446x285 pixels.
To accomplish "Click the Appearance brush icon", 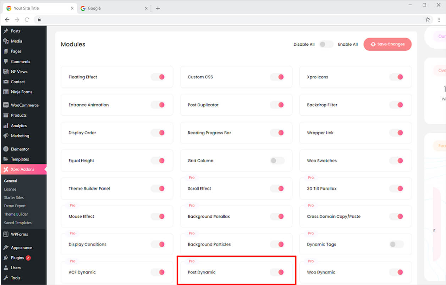I will pos(6,248).
